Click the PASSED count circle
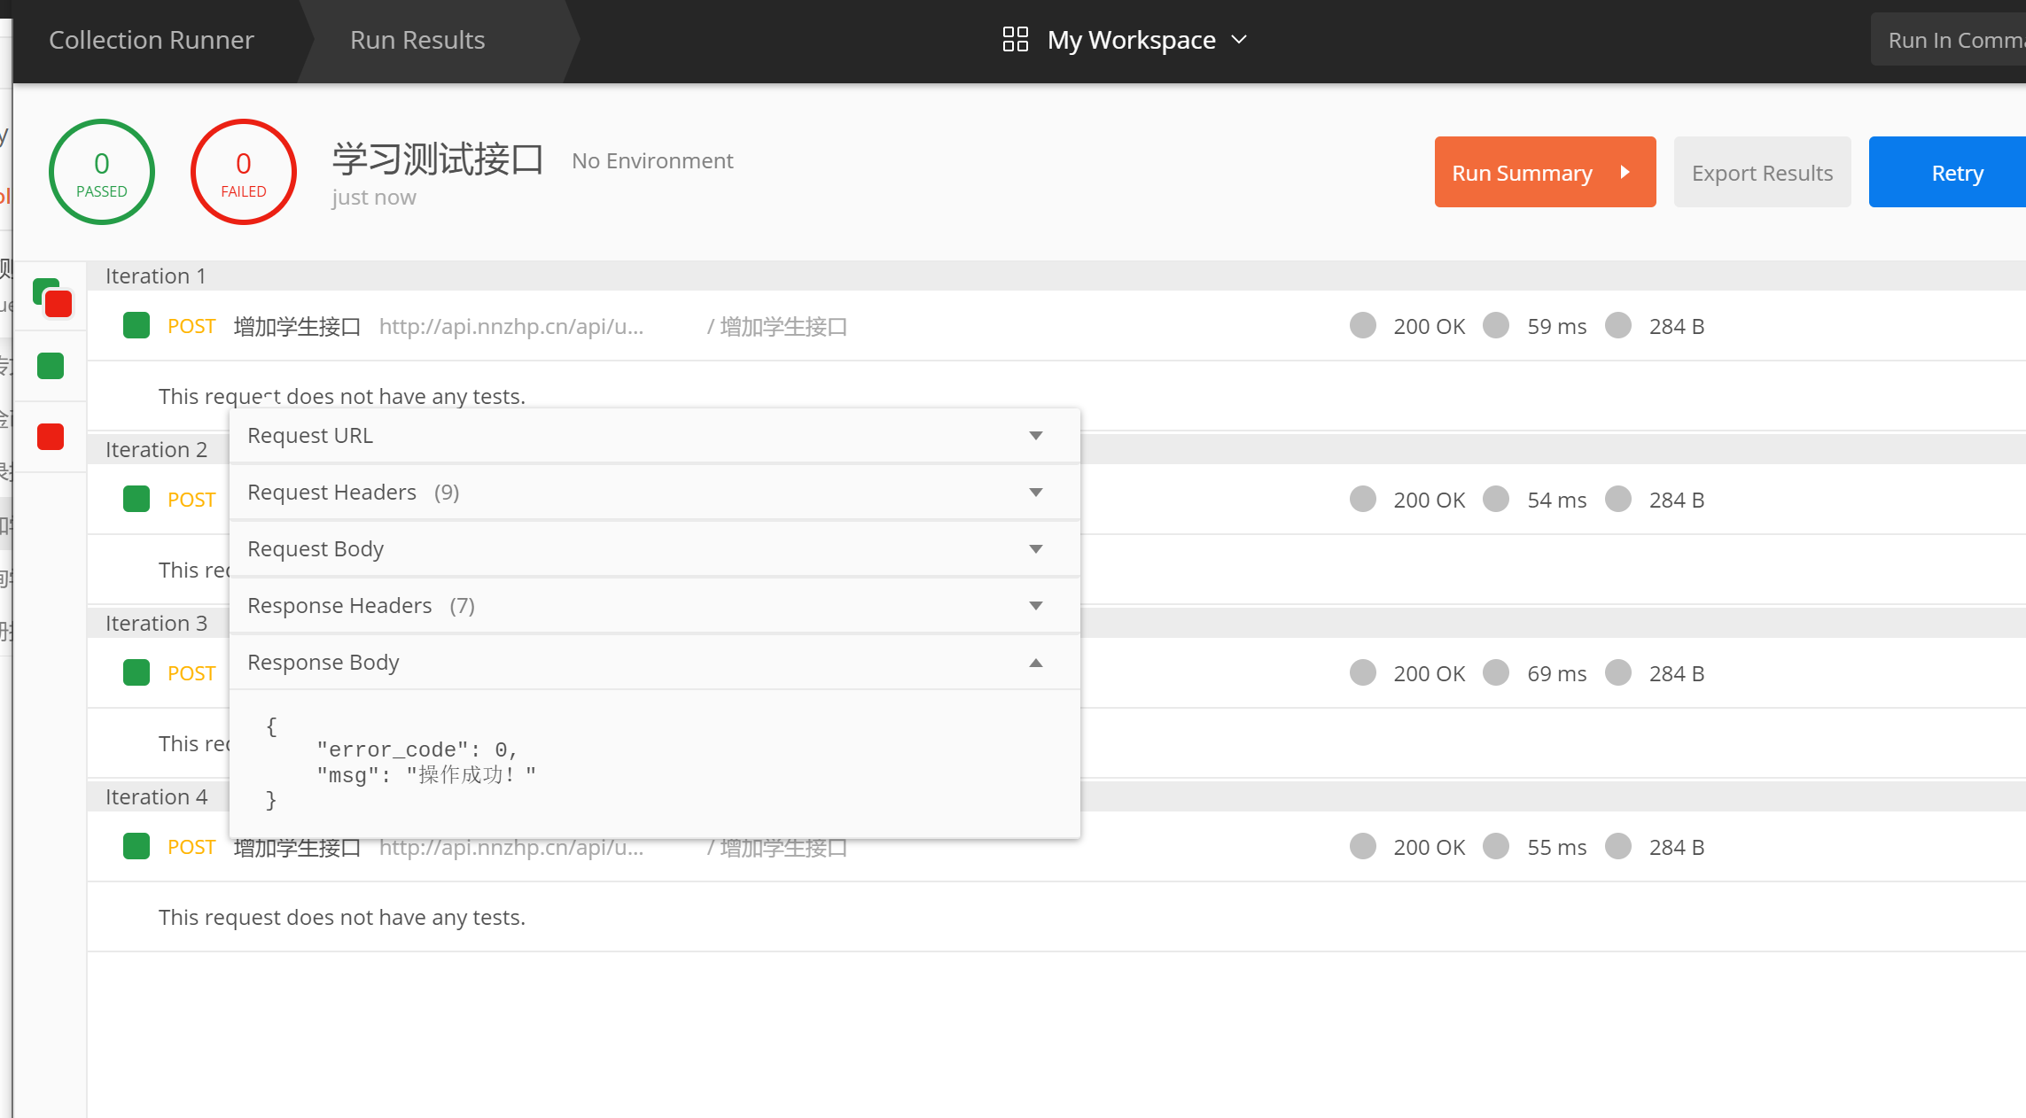 pyautogui.click(x=102, y=172)
